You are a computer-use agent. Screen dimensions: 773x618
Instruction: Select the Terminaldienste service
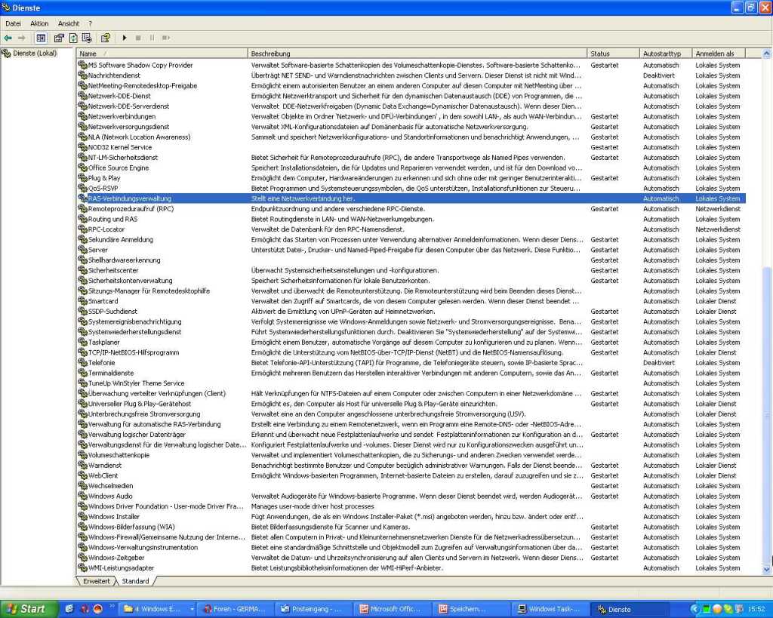point(111,373)
